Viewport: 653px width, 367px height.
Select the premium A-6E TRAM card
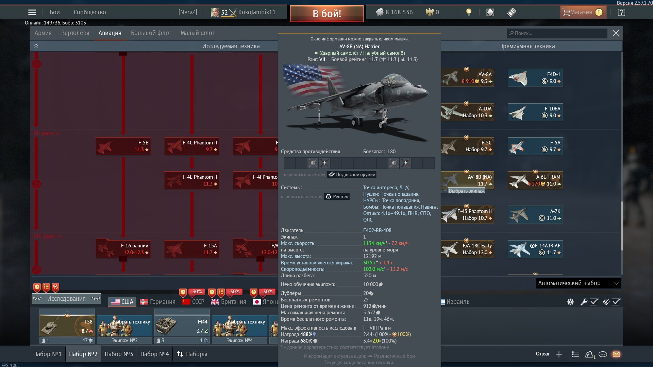(x=535, y=180)
